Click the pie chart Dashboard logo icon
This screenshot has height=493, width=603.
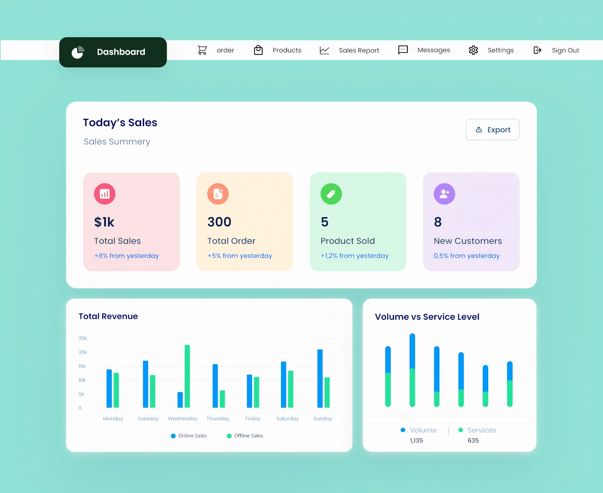pyautogui.click(x=77, y=52)
